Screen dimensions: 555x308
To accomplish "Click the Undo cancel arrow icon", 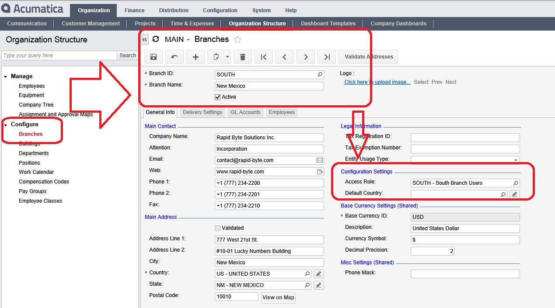I will [175, 57].
